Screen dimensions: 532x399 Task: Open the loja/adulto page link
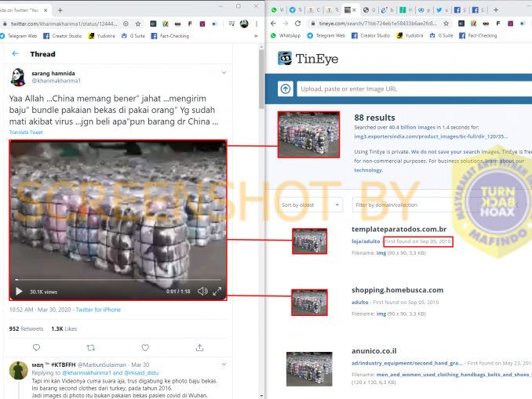pyautogui.click(x=366, y=241)
